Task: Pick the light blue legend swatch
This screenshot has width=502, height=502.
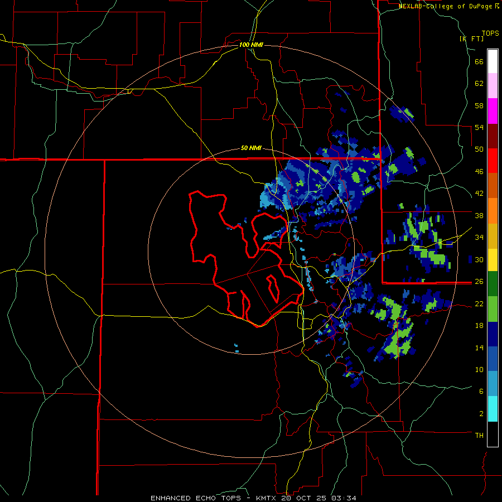Action: pos(493,384)
